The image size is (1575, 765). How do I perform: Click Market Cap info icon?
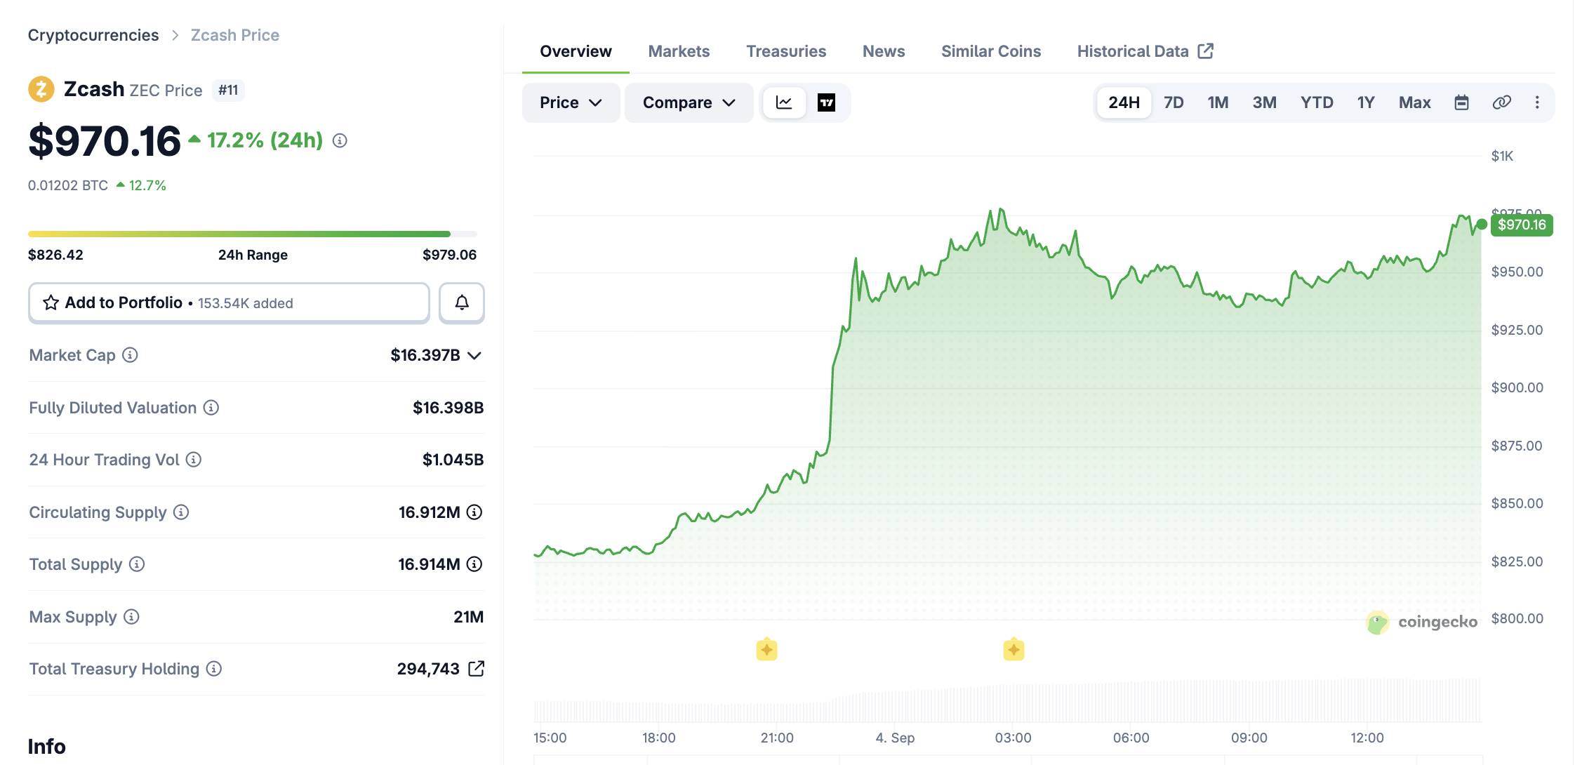click(130, 355)
